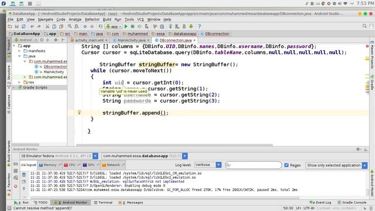Image resolution: width=375 pixels, height=211 pixels.
Task: Open the Gradle Console tool window
Action: pyautogui.click(x=352, y=202)
